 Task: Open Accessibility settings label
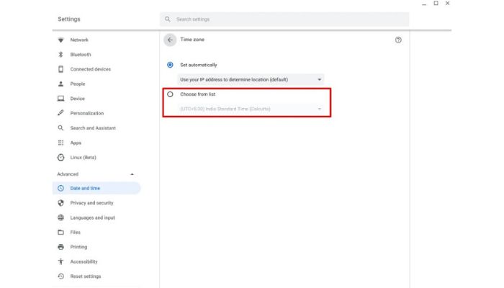pos(84,261)
